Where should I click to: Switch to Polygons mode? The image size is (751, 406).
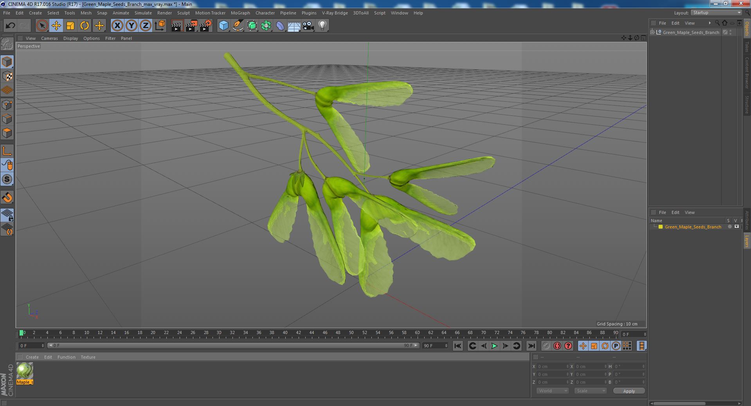tap(7, 133)
